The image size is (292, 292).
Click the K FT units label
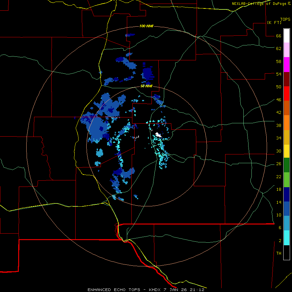pos(274,22)
